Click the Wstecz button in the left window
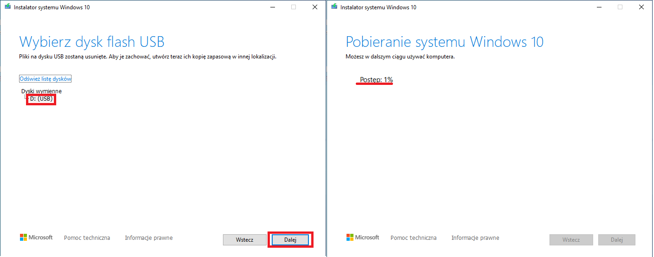654x257 pixels. 245,240
